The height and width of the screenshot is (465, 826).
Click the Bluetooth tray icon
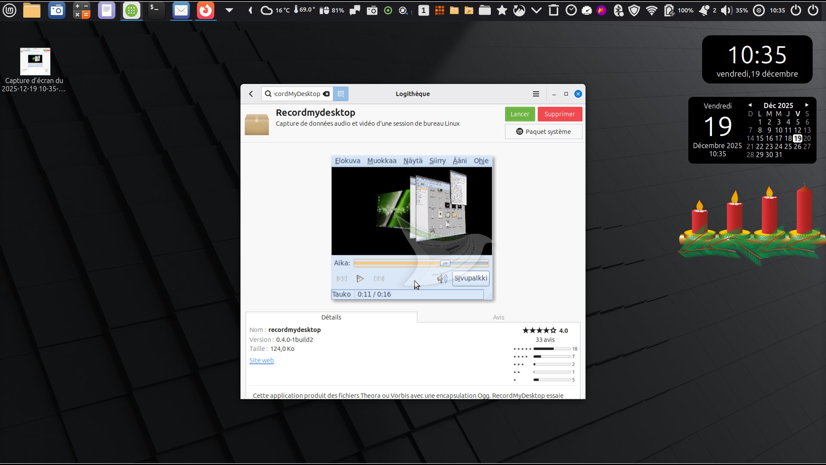point(618,10)
